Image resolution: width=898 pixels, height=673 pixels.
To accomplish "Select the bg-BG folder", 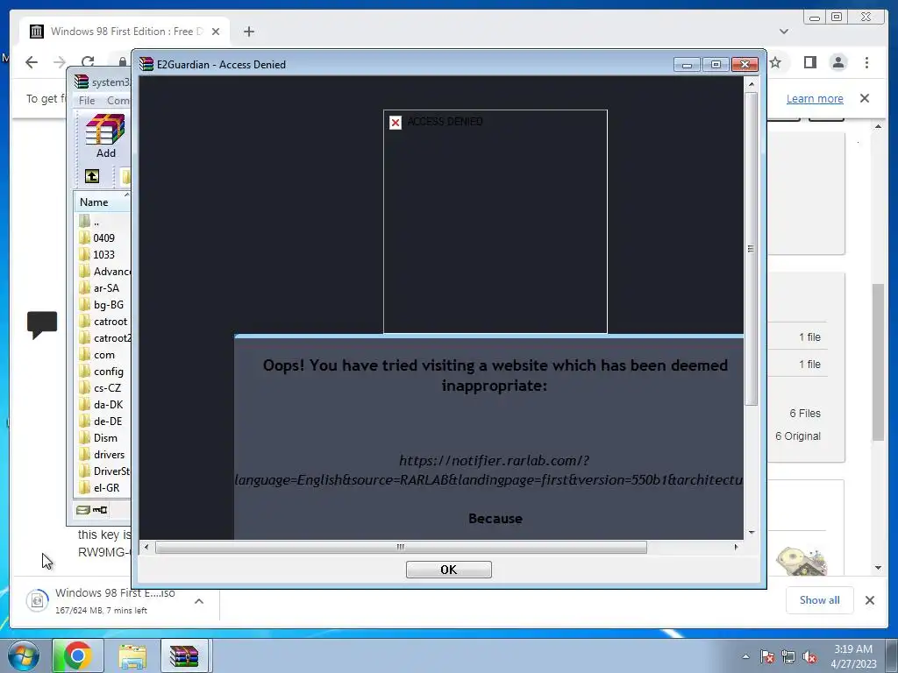I will [x=108, y=304].
